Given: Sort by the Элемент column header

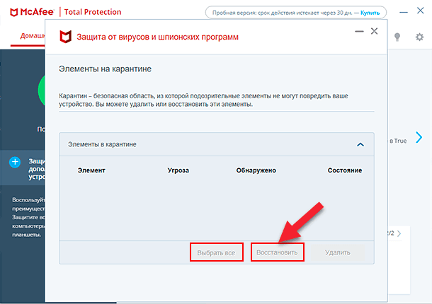Looking at the screenshot, I should tap(91, 170).
